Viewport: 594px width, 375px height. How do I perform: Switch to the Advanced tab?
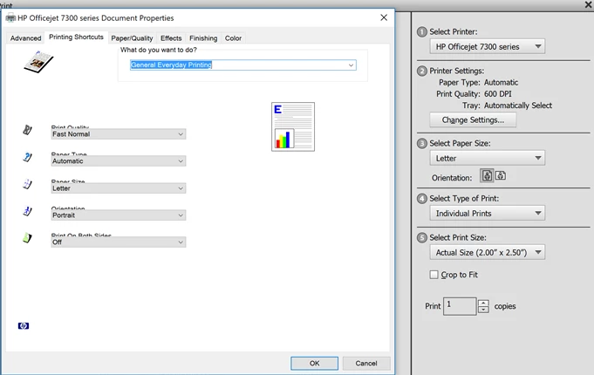coord(26,38)
